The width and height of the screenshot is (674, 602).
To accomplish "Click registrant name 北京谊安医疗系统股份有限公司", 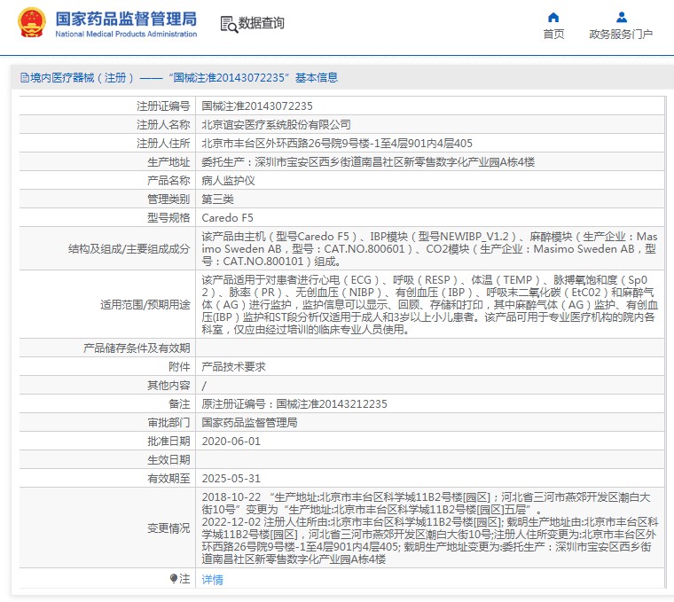I will tap(276, 124).
